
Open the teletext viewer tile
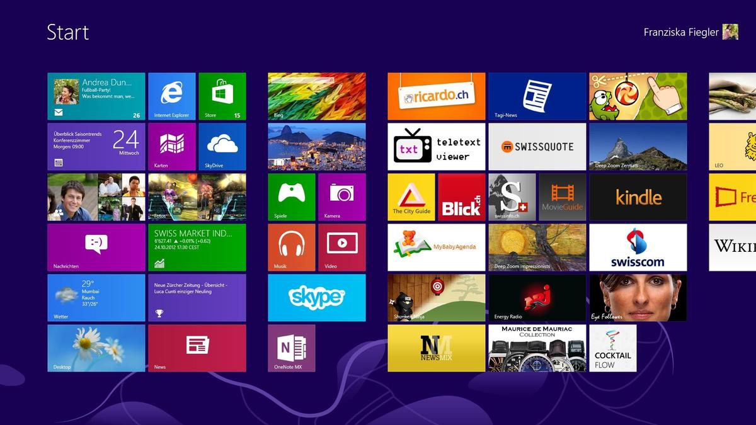(x=437, y=147)
